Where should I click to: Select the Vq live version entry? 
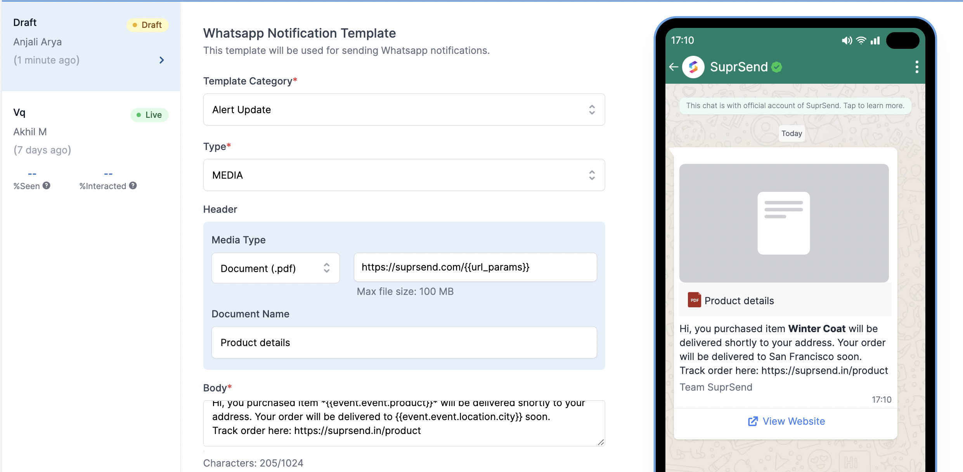coord(91,149)
